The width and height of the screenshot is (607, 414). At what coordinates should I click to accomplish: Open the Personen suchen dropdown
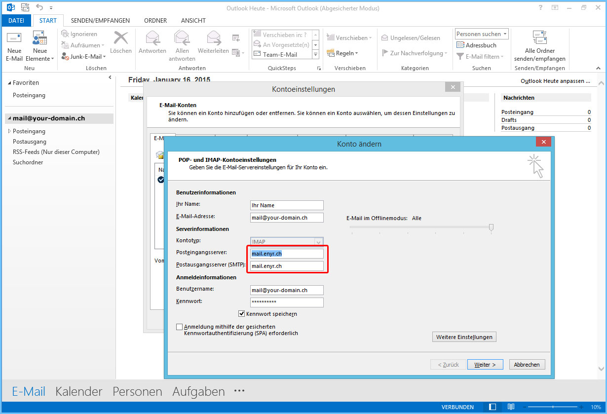click(x=482, y=34)
